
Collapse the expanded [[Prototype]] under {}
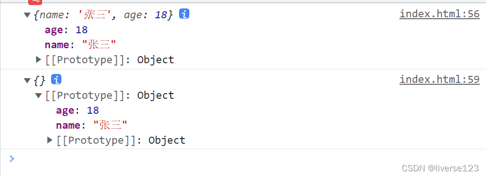tap(38, 95)
